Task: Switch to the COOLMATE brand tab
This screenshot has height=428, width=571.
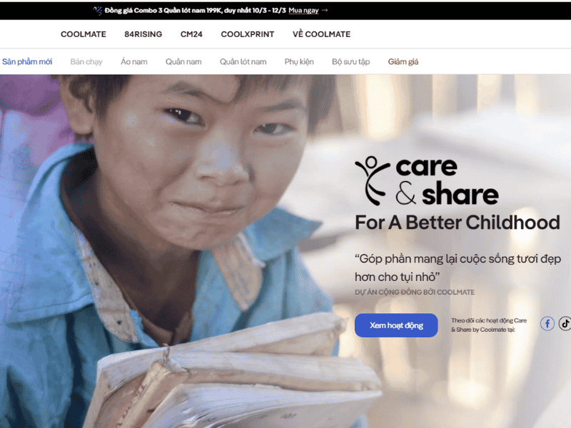Action: click(84, 34)
